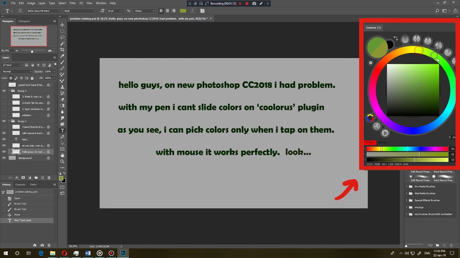The image size is (460, 258).
Task: Select the Eyedropper tool
Action: pos(62,56)
